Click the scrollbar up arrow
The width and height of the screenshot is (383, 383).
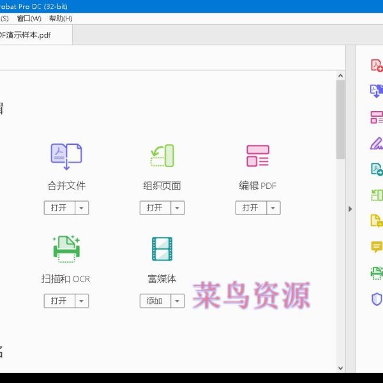(340, 76)
